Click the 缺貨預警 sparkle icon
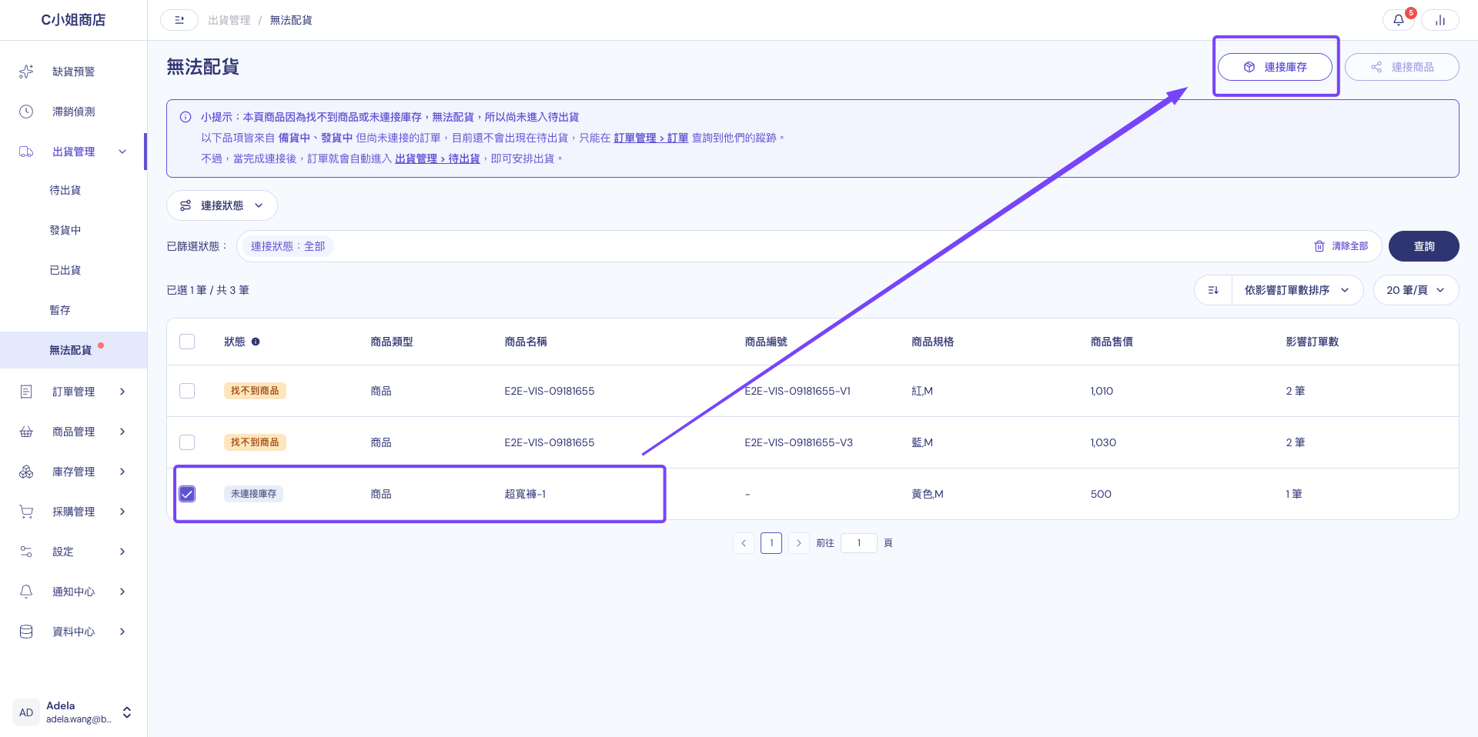Screen dimensions: 1478x737 pos(26,72)
